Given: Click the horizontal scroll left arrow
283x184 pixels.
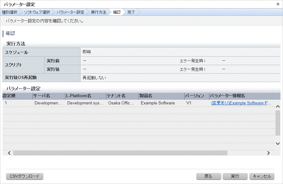Looking at the screenshot, I should (x=9, y=153).
